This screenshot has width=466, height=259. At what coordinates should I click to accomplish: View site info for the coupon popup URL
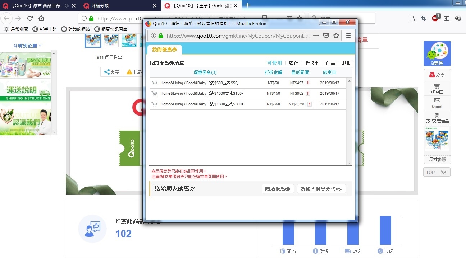154,36
